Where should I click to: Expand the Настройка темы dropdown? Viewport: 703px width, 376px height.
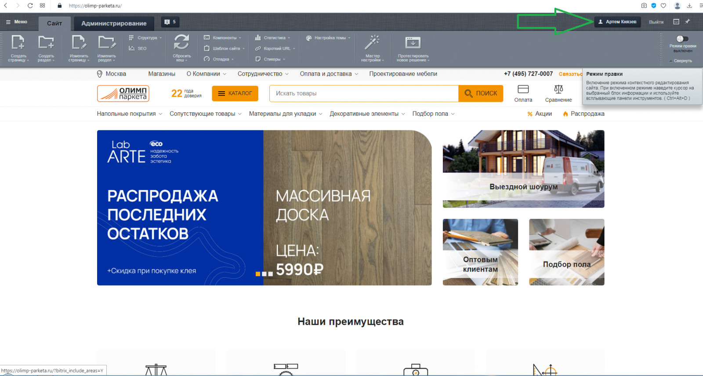[328, 38]
